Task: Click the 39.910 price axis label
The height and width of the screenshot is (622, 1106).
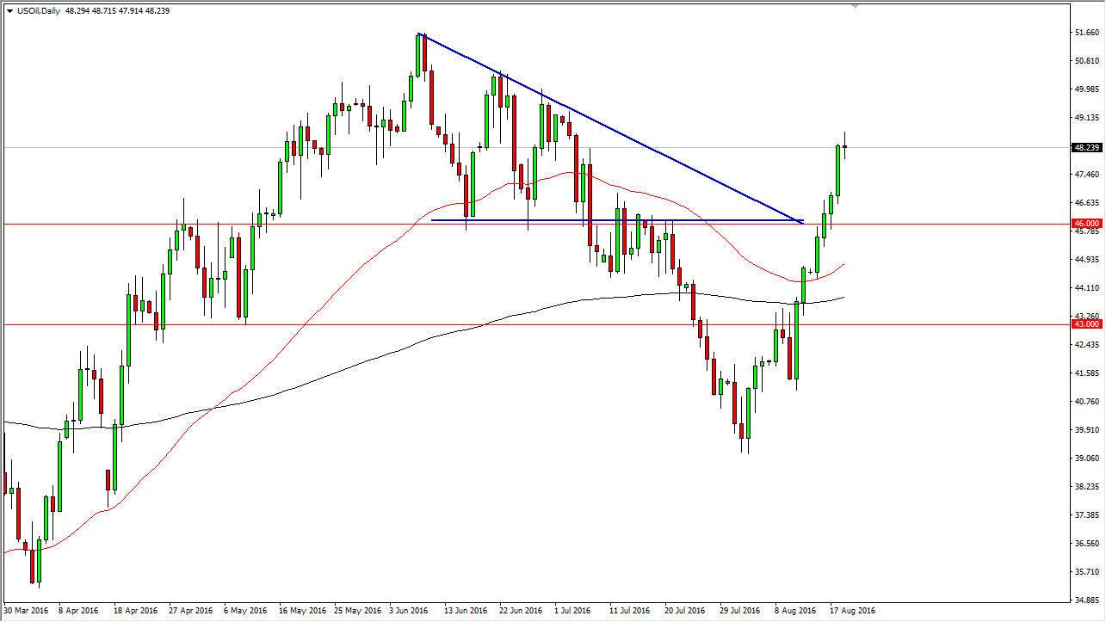Action: 1087,430
